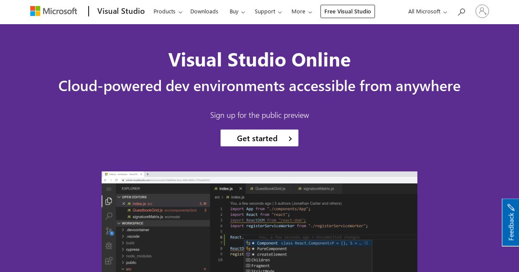
Task: Choose the Component autocomplete suggestion
Action: click(x=308, y=243)
